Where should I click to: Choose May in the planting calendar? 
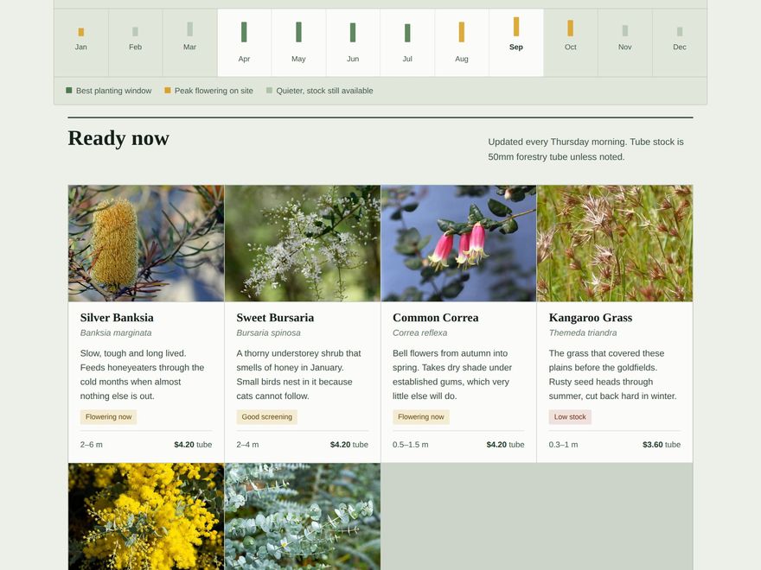[298, 42]
